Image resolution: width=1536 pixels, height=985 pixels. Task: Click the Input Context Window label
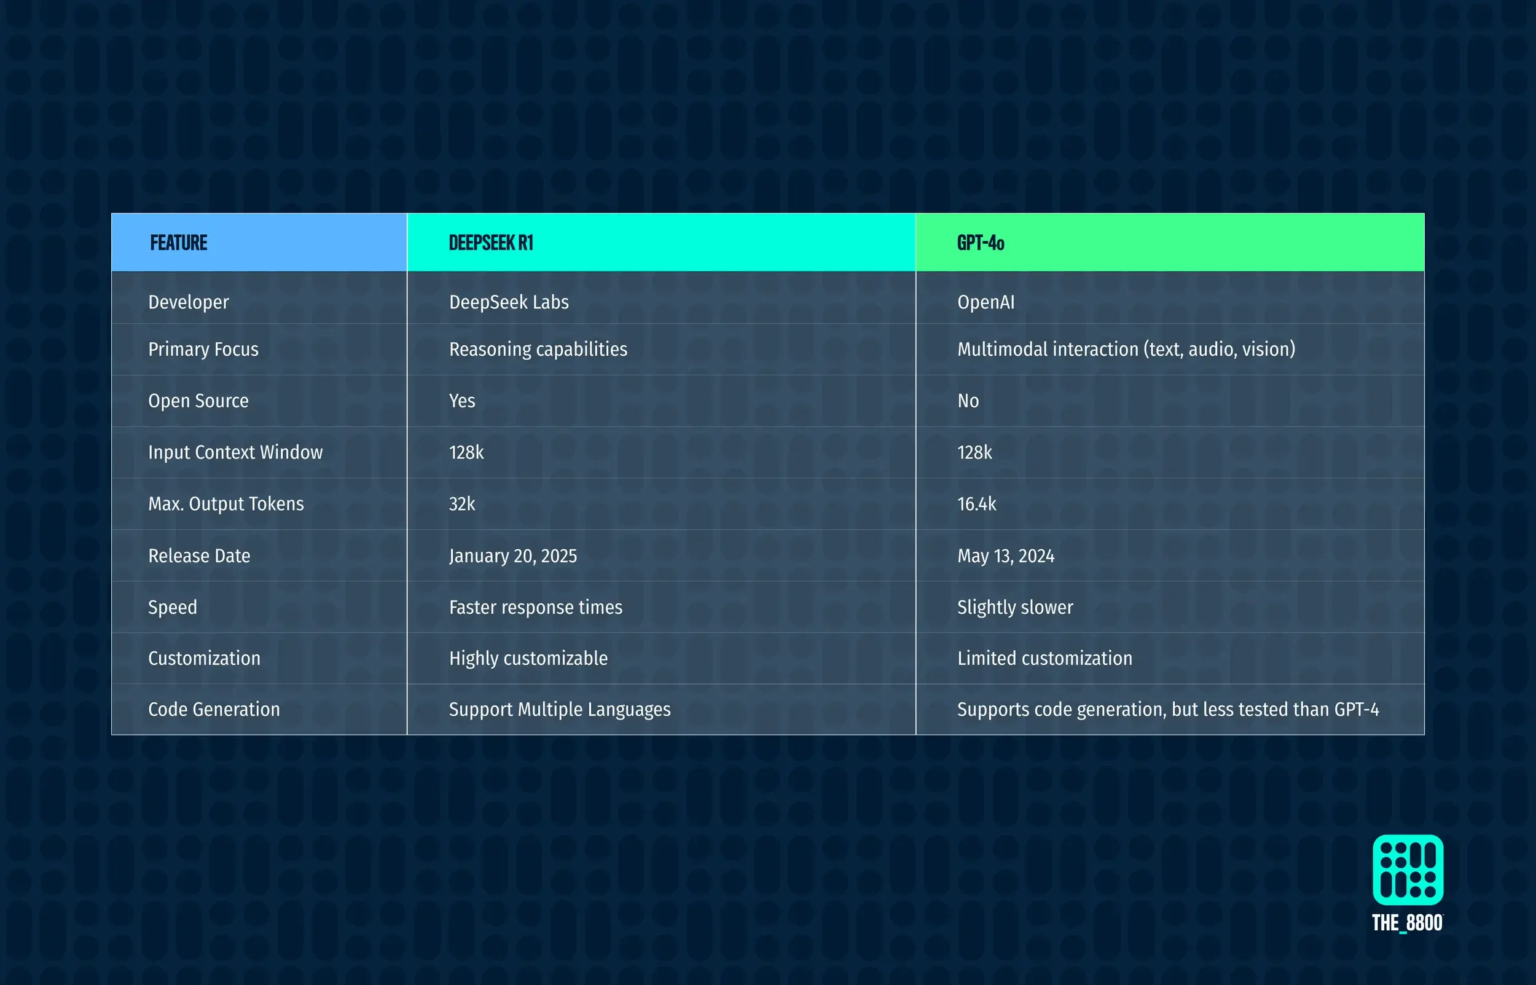coord(235,452)
